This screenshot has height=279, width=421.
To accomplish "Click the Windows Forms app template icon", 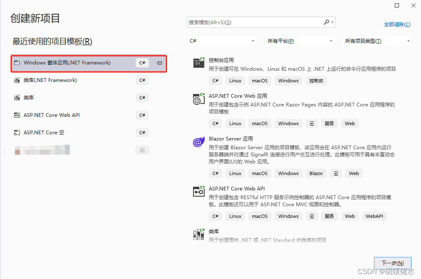I will (x=17, y=62).
